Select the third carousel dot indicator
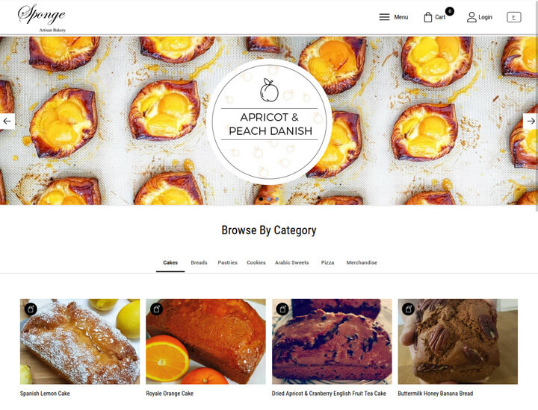Screen dimensions: 538x410 coord(277,199)
